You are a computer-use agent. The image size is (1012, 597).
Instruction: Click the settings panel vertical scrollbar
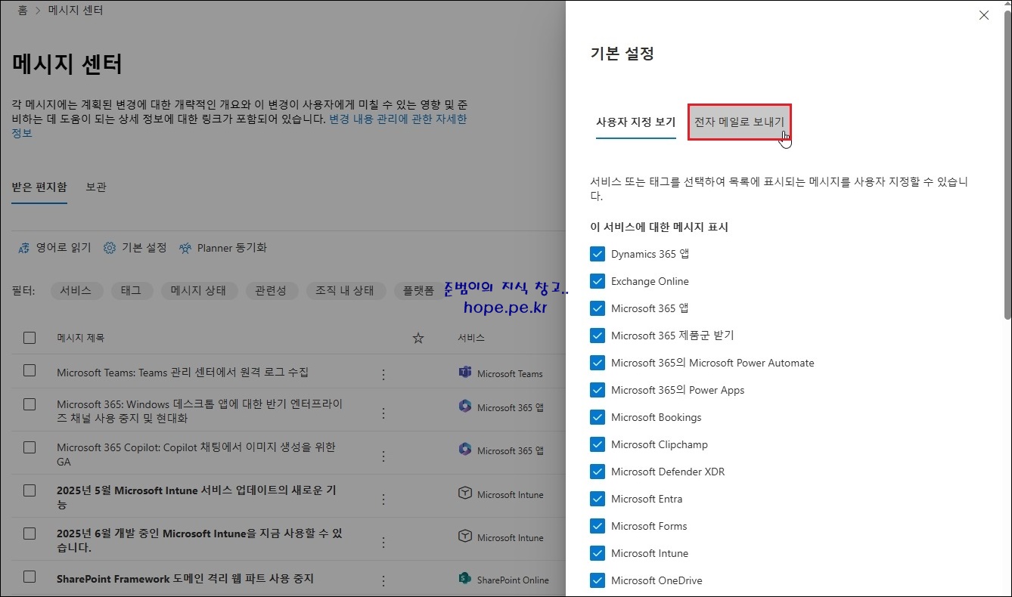tap(1007, 166)
